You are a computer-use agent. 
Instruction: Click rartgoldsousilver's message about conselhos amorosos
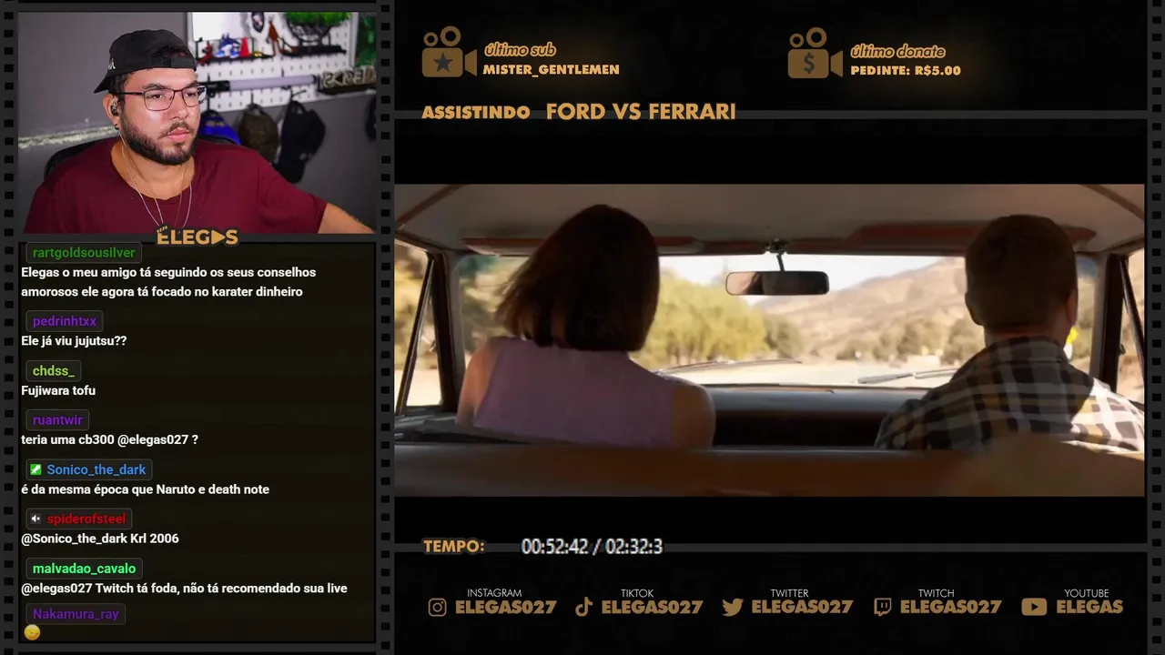(168, 282)
